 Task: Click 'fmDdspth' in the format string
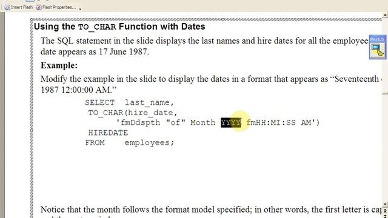tap(140, 122)
